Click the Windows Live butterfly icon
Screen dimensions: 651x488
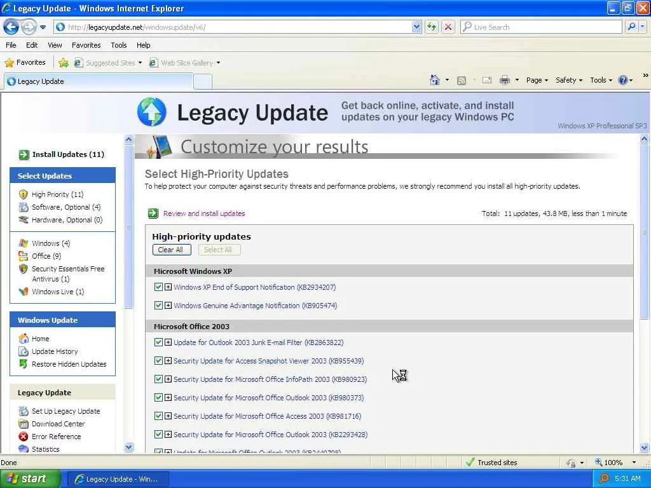point(24,292)
